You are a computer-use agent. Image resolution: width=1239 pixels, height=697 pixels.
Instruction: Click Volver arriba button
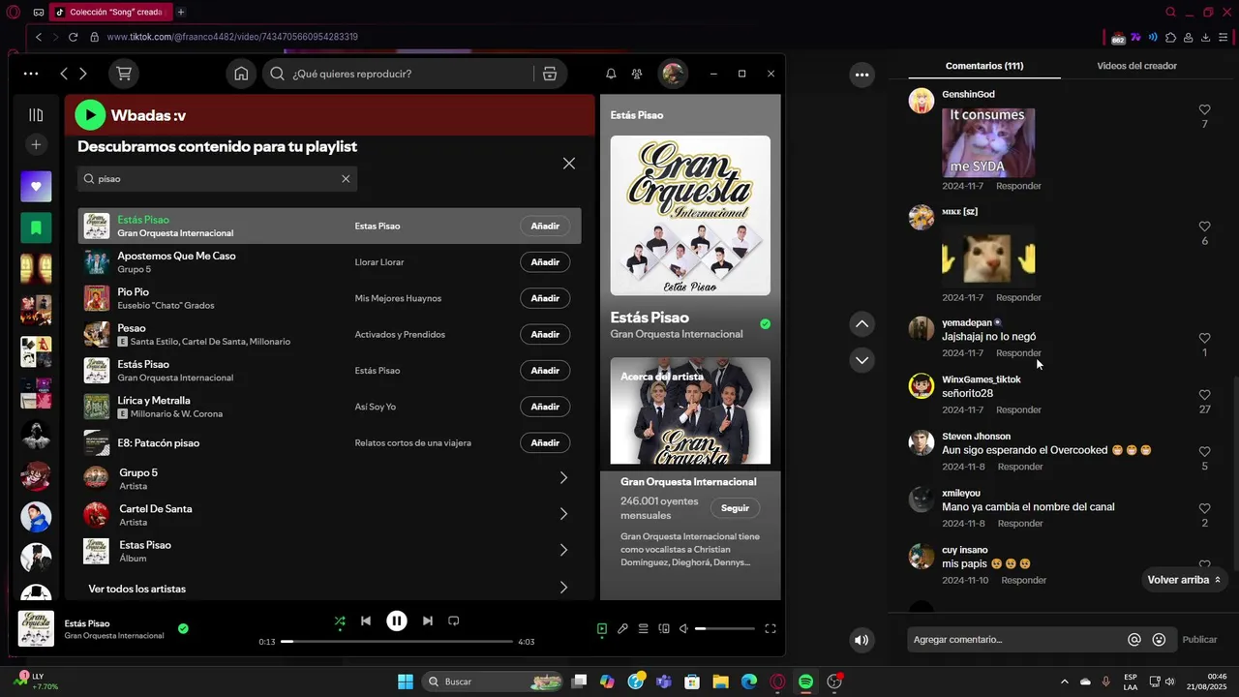(x=1185, y=580)
